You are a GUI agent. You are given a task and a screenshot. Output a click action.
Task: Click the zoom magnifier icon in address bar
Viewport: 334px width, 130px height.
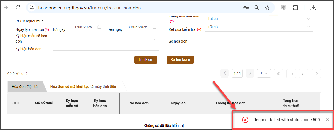pos(257,8)
